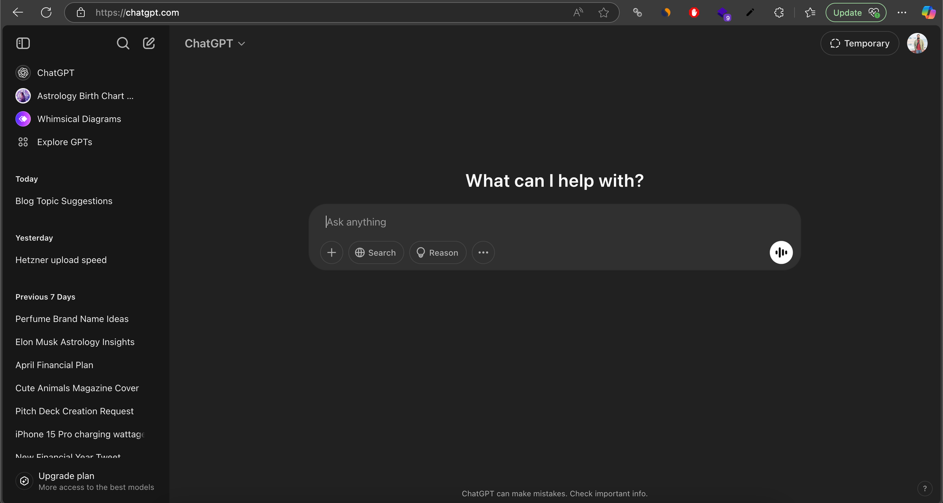
Task: Open the more tools ellipsis menu
Action: (483, 252)
